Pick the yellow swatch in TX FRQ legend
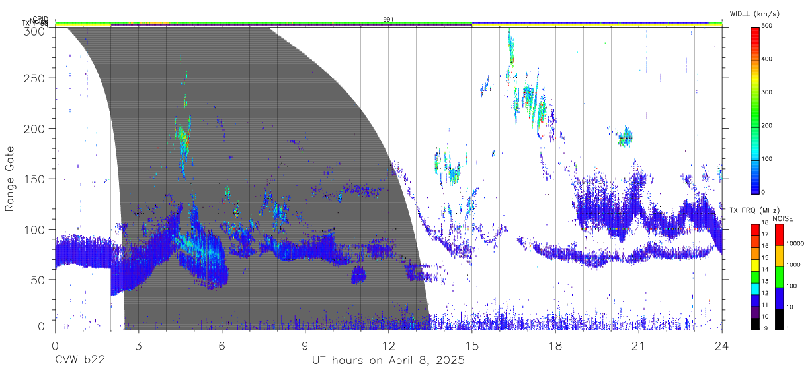The image size is (812, 374). pyautogui.click(x=755, y=265)
